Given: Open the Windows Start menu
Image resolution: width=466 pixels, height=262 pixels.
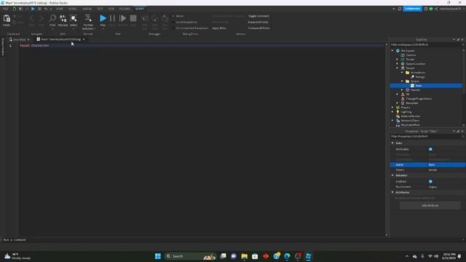Looking at the screenshot, I should tap(158, 256).
